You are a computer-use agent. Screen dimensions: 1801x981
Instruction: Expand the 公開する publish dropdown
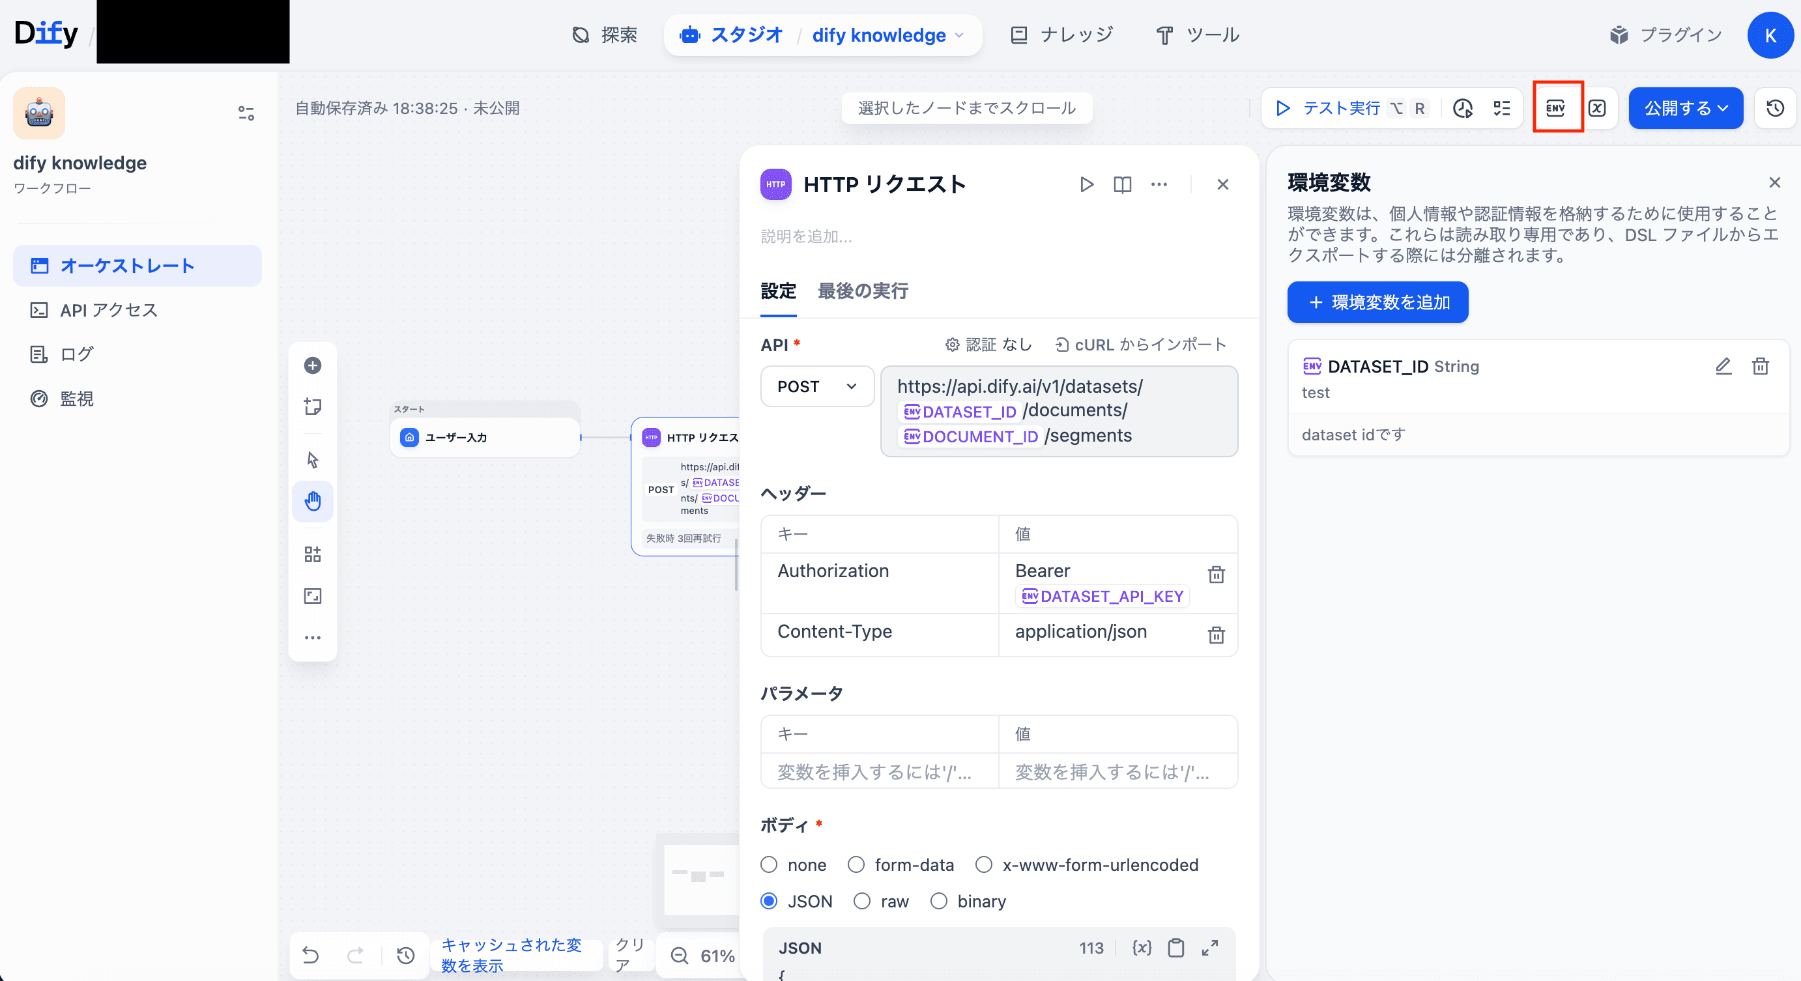1685,108
